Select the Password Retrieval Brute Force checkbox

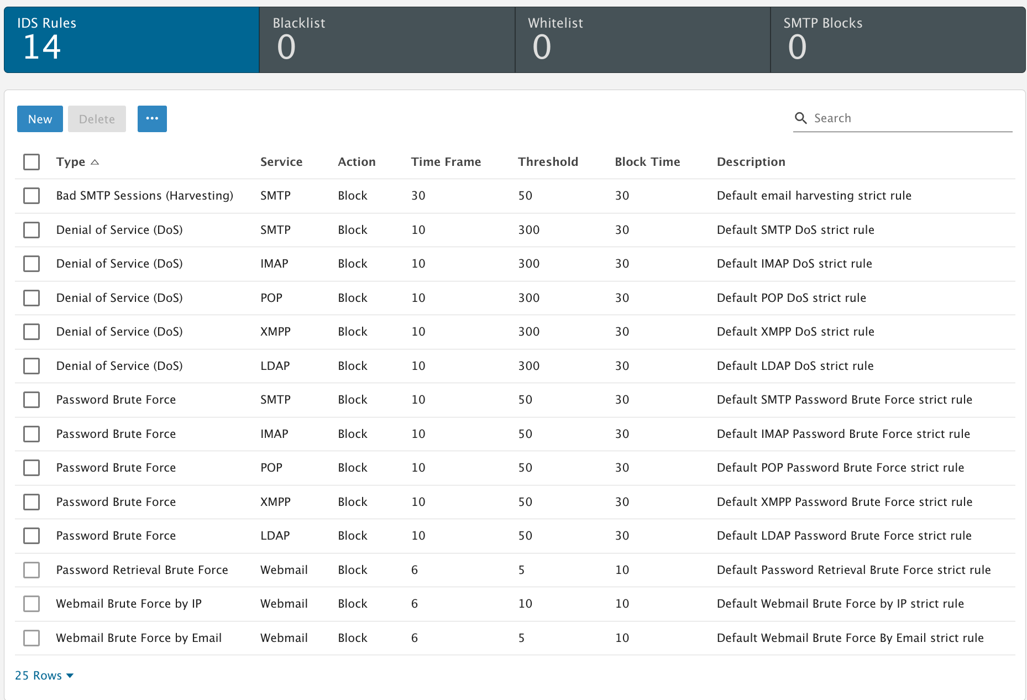32,570
